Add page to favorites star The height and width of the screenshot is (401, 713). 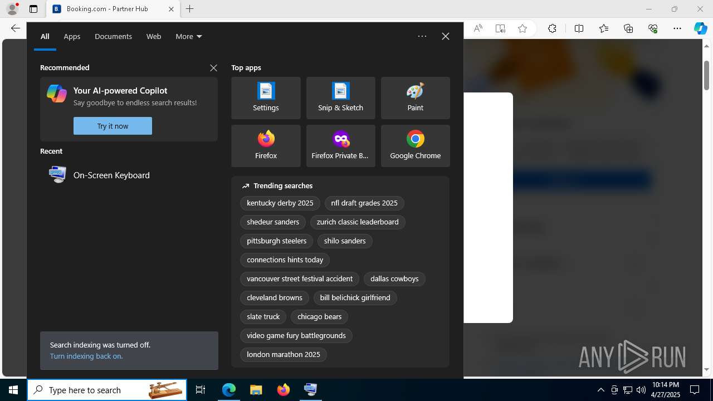pyautogui.click(x=522, y=28)
